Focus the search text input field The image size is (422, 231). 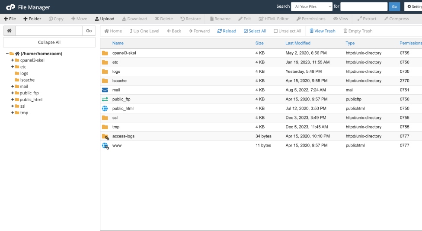point(364,6)
